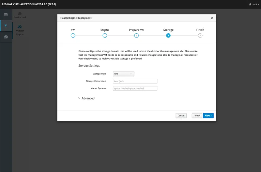
Task: Select step 5 Finish circle
Action: click(x=200, y=36)
